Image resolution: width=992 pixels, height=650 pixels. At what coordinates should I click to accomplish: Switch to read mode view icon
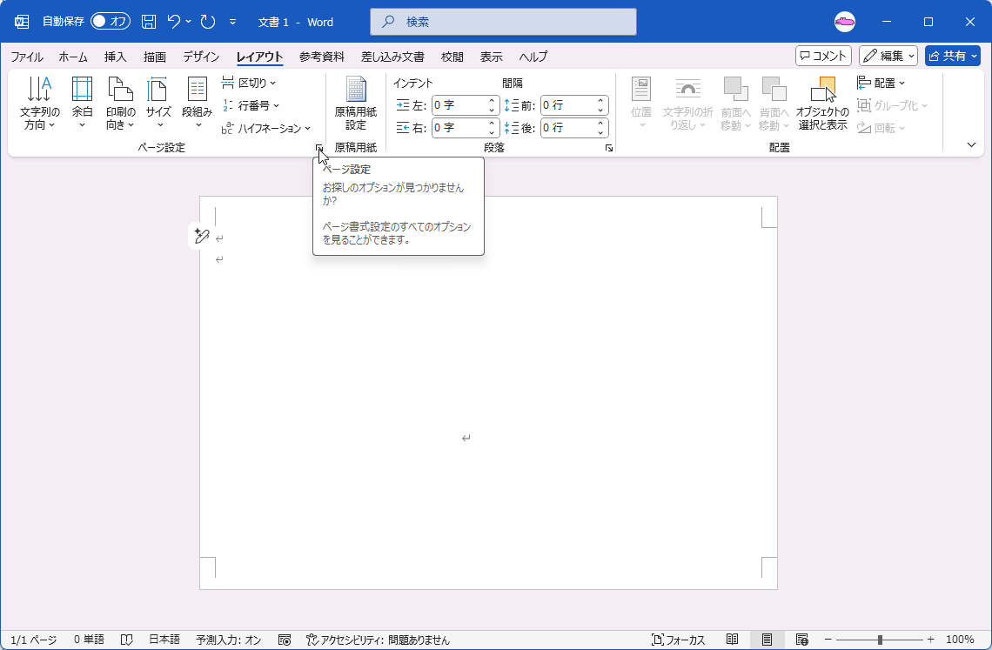(x=732, y=640)
